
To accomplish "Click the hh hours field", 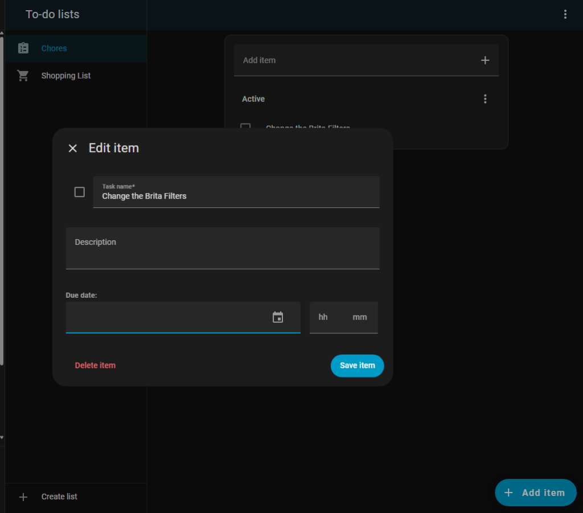I will point(323,317).
